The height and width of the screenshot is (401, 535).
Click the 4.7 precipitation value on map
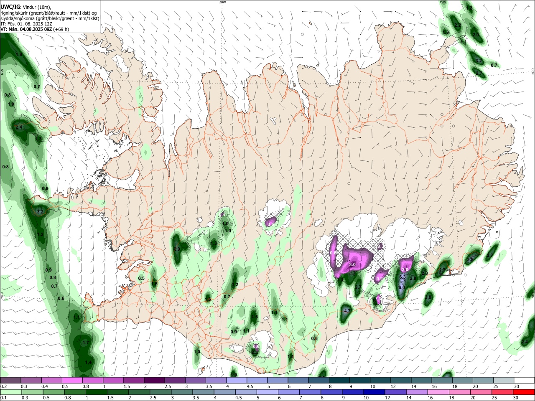[347, 311]
